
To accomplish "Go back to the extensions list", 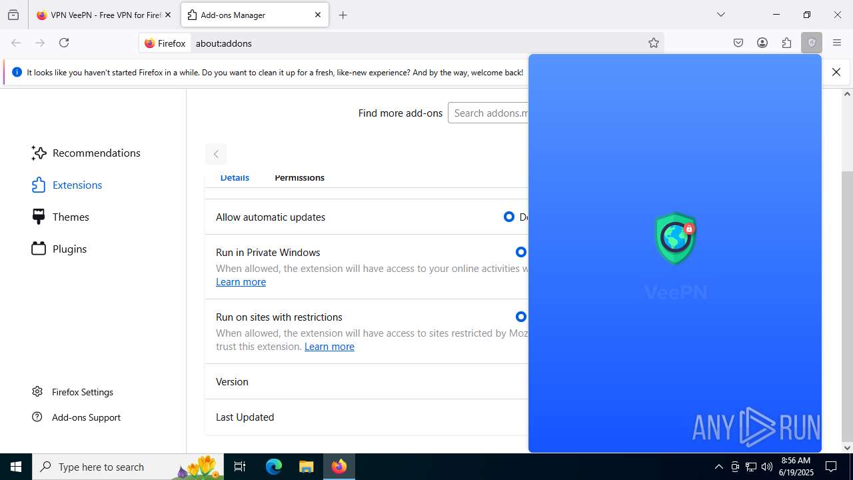I will (216, 154).
